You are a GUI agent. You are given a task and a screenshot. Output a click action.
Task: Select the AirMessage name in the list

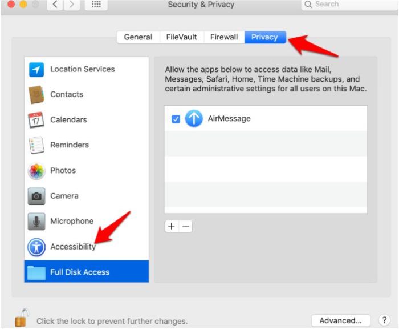click(x=229, y=119)
